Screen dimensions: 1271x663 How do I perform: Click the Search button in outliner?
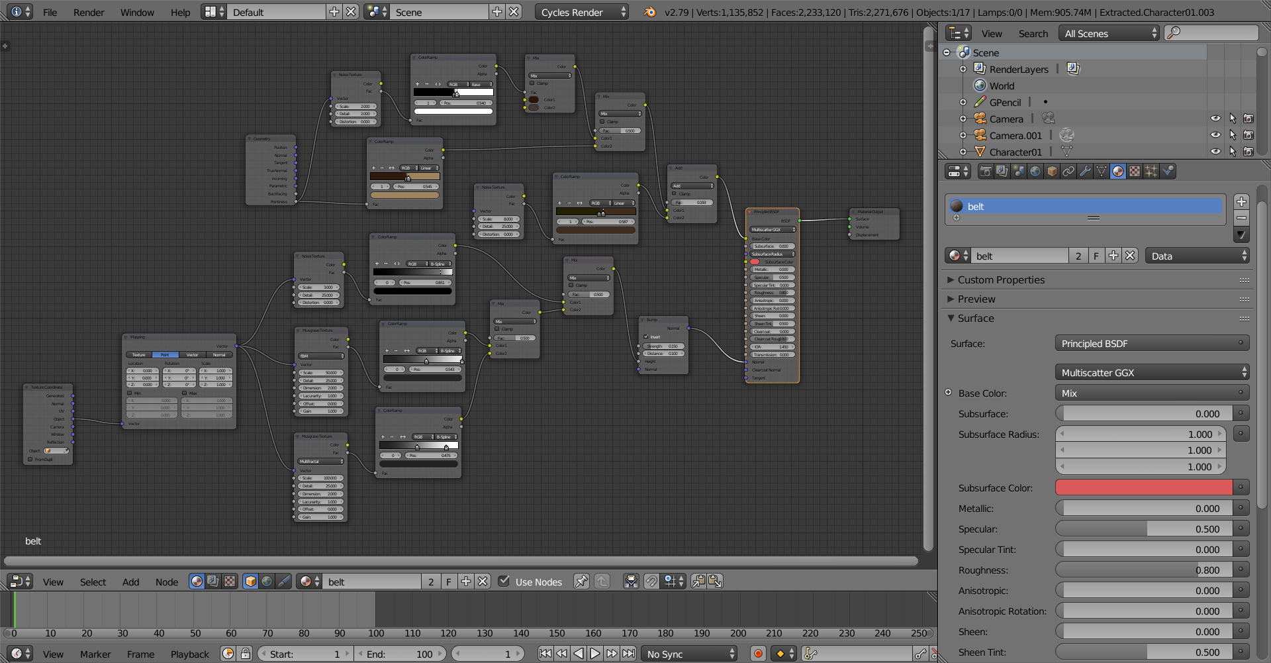pyautogui.click(x=1033, y=33)
